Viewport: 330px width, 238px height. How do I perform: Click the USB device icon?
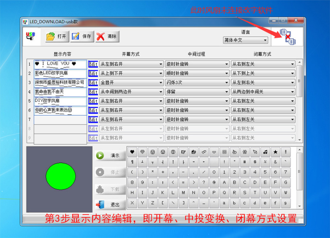(30, 36)
